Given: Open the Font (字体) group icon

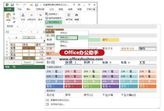Looking at the screenshot, I should coord(23,15).
